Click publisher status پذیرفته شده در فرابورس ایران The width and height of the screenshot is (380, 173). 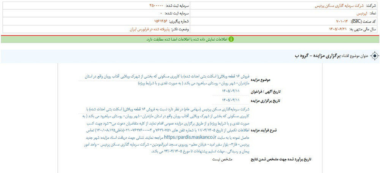[149, 29]
